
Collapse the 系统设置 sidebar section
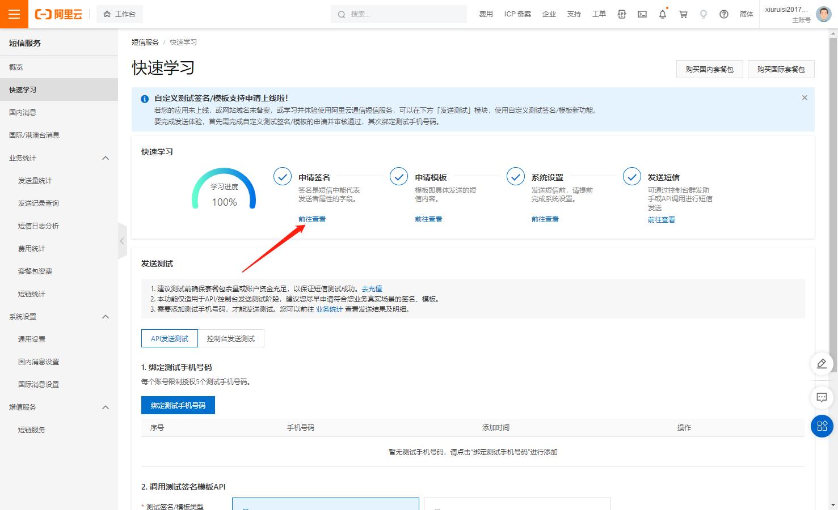pyautogui.click(x=105, y=316)
